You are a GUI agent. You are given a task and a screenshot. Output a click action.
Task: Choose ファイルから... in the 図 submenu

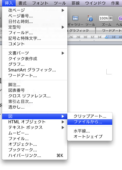click(x=90, y=122)
